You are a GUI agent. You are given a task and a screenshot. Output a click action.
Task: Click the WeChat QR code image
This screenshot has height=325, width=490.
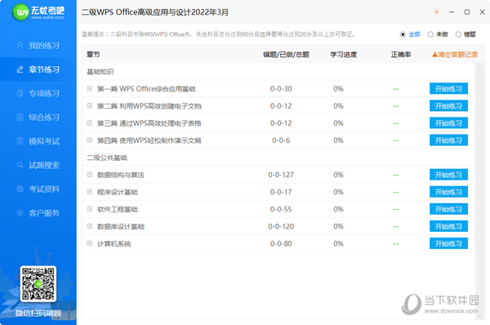point(38,283)
